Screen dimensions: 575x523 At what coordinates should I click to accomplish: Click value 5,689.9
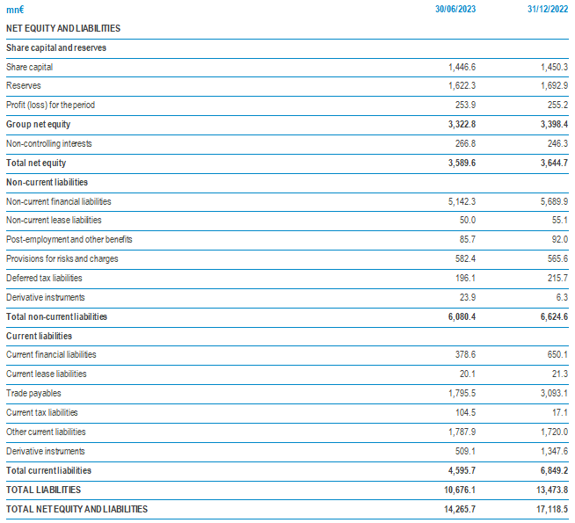coord(554,201)
